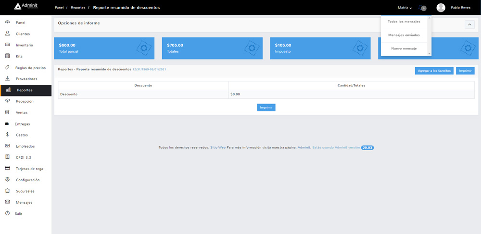Screen dimensions: 481x234
Task: Click the Ventas shopping cart icon
Action: 7,112
